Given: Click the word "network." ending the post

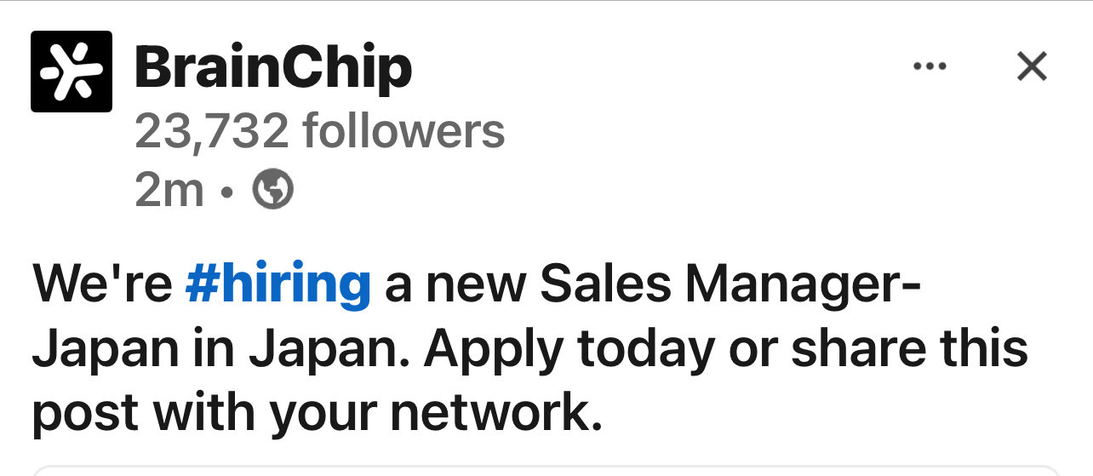Looking at the screenshot, I should click(x=496, y=413).
